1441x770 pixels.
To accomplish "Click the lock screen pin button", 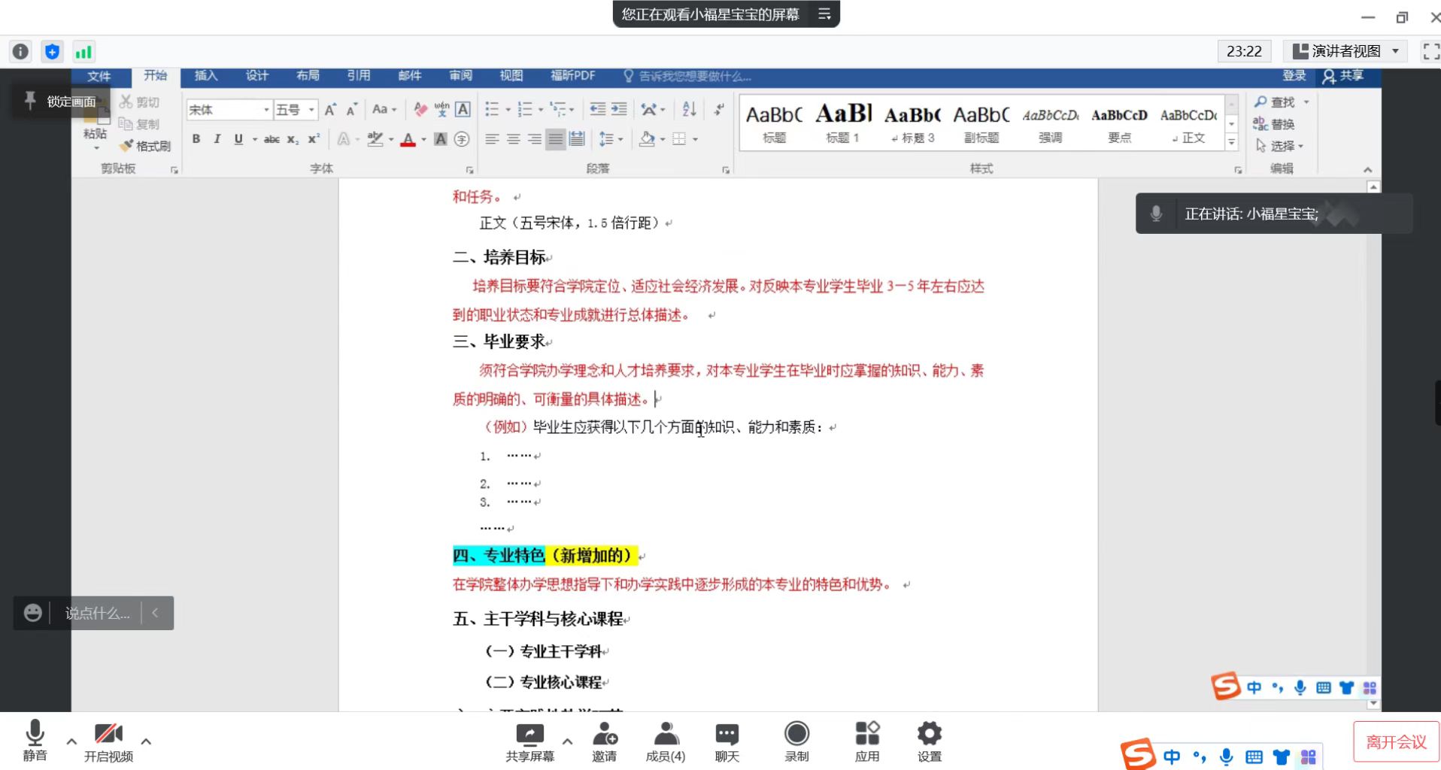I will point(31,101).
